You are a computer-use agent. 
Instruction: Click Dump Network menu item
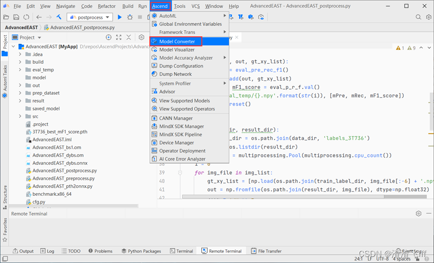tap(189, 74)
